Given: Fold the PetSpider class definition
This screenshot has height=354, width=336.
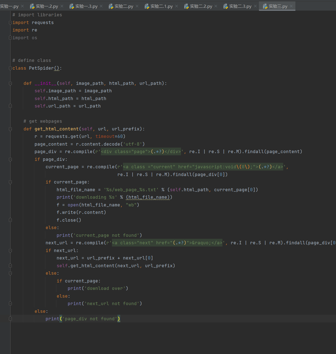Looking at the screenshot, I should 10,68.
